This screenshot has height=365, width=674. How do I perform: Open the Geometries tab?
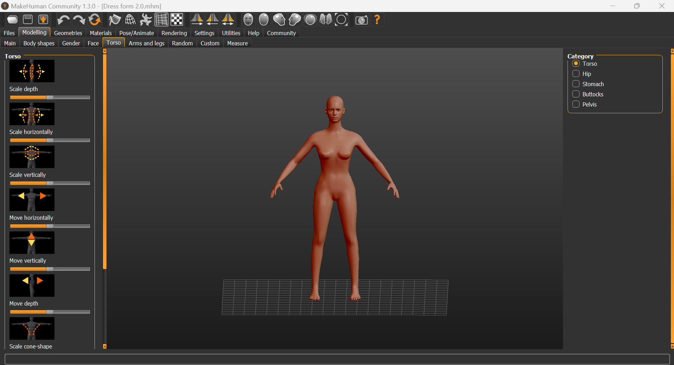click(x=68, y=33)
